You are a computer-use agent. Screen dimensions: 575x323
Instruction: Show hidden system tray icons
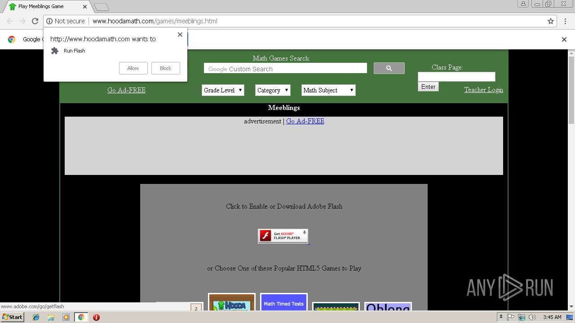[501, 317]
